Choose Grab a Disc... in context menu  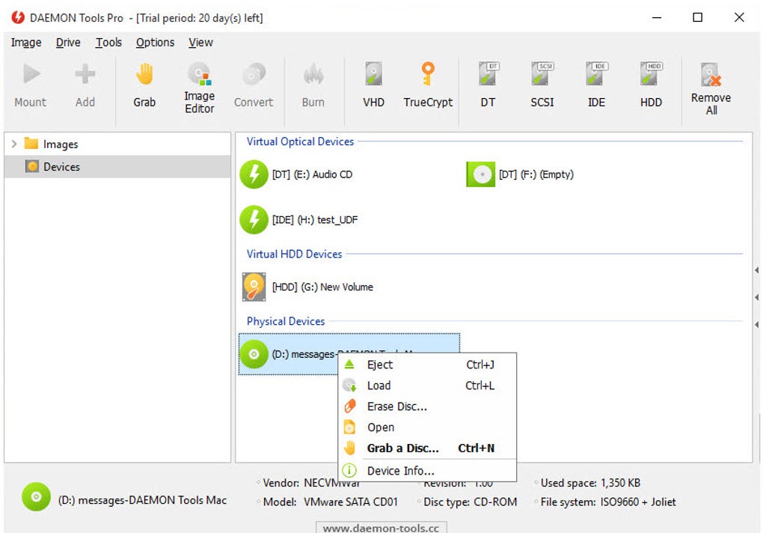click(x=426, y=448)
